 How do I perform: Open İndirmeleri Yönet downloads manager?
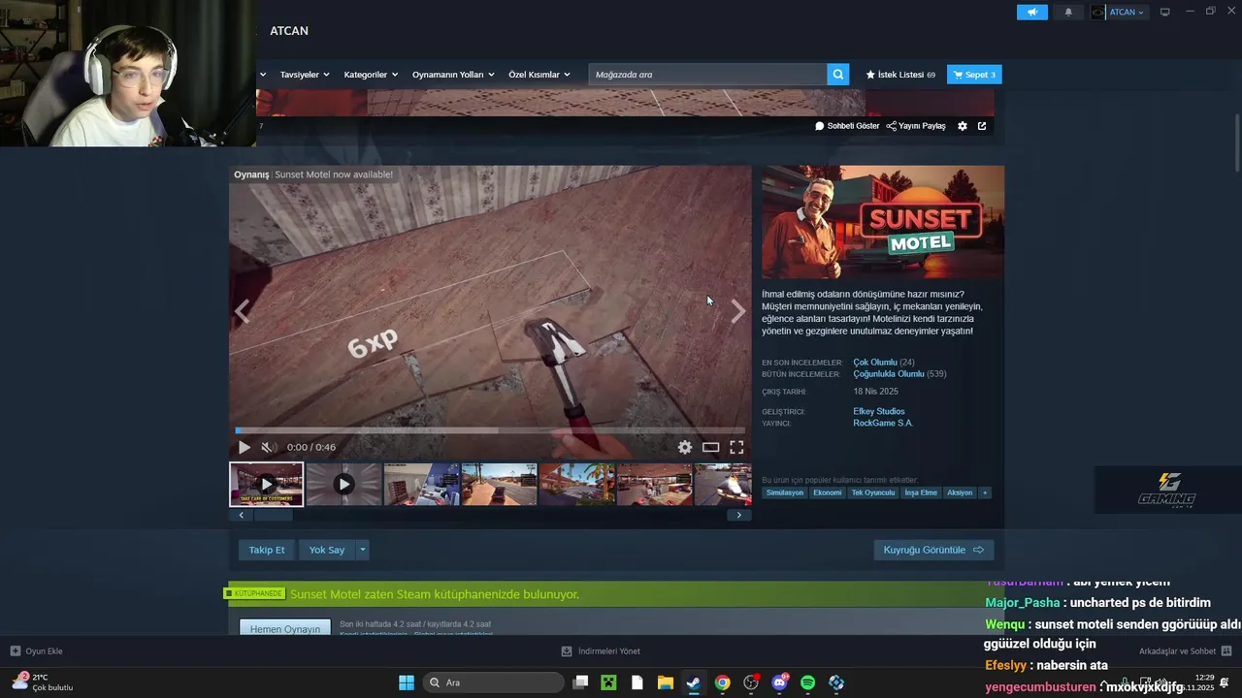coord(602,651)
